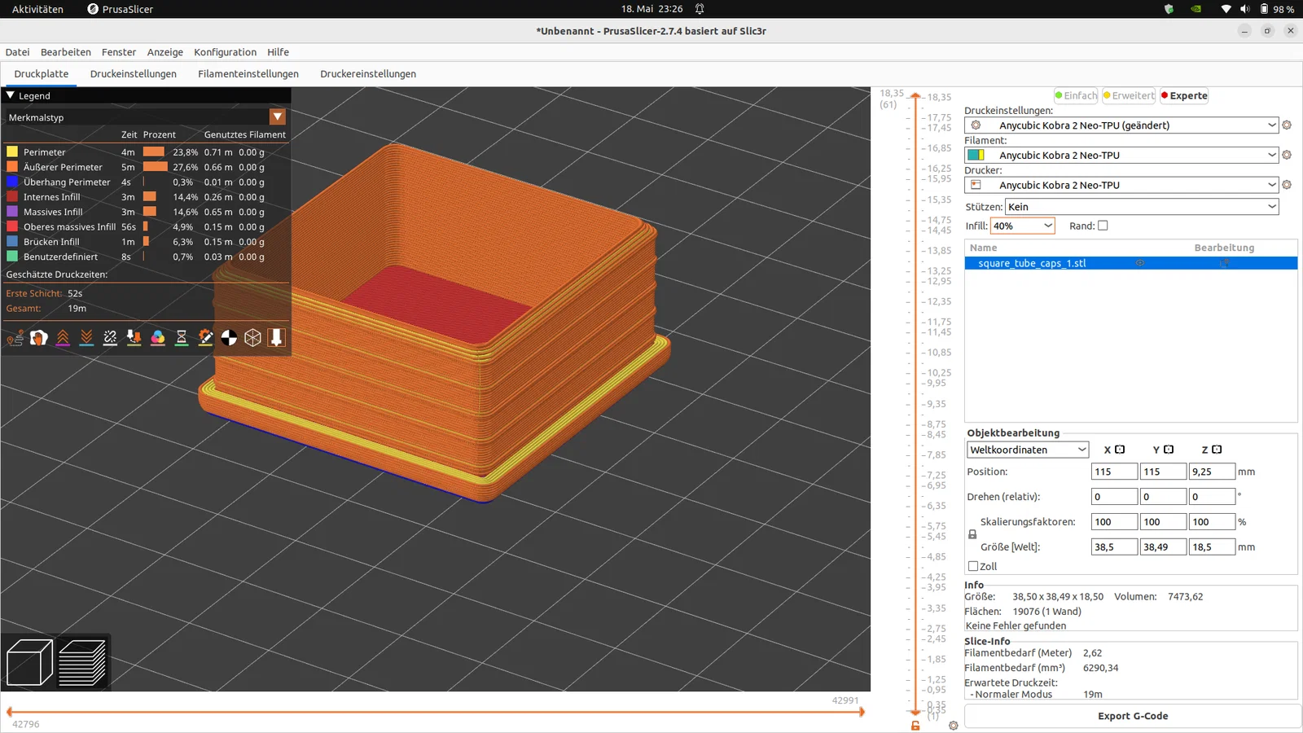1303x733 pixels.
Task: Open filament preset settings gear
Action: (x=1287, y=155)
